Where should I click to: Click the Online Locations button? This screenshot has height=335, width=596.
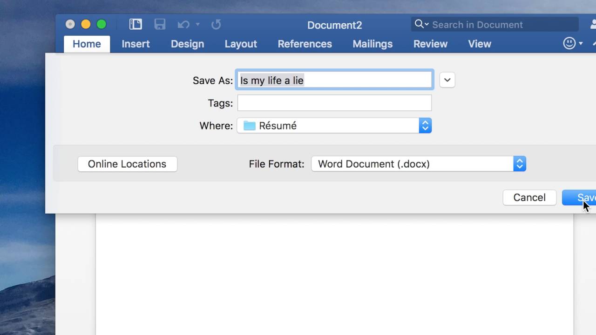coord(127,164)
